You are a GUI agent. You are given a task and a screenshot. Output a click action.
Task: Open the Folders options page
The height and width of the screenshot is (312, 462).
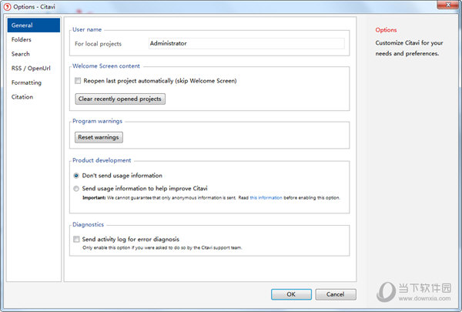[x=22, y=39]
